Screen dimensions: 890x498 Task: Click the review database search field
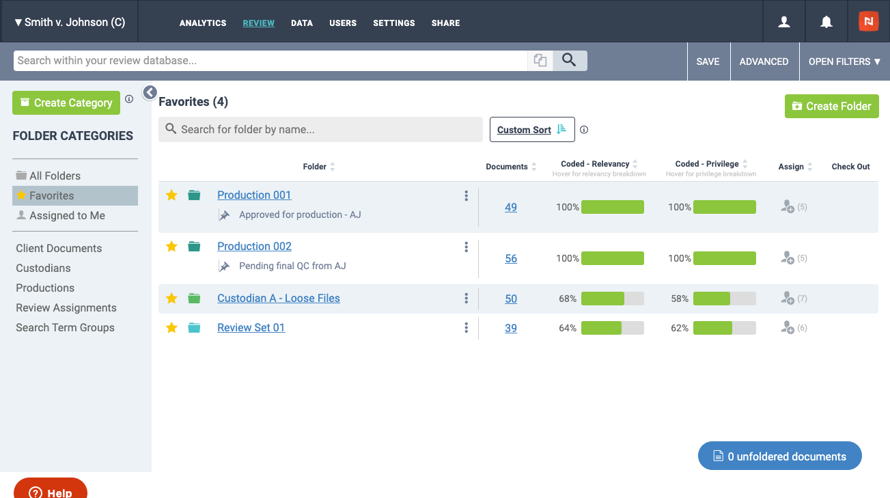pyautogui.click(x=270, y=60)
